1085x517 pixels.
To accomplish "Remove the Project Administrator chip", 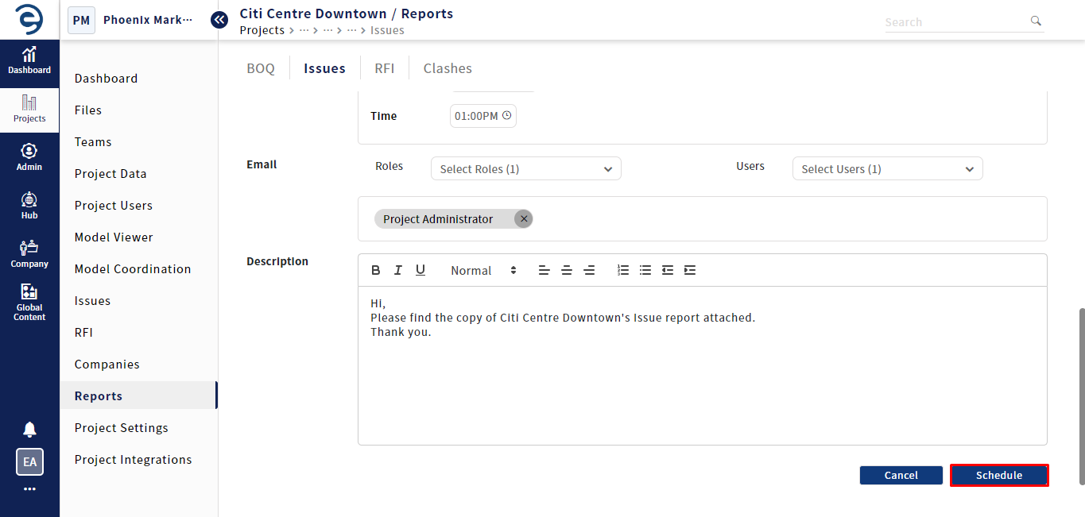I will [x=523, y=219].
